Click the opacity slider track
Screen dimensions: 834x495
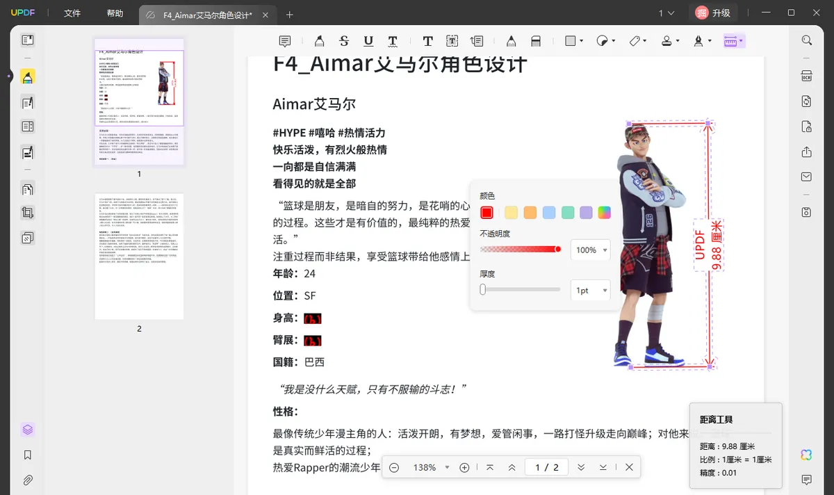521,249
